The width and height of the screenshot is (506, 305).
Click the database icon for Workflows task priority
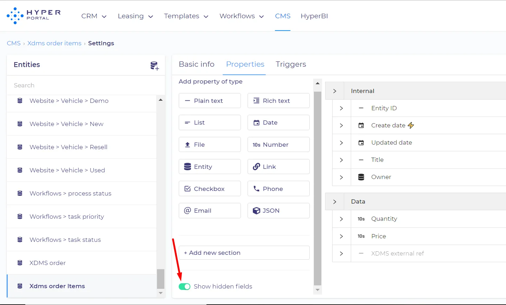(20, 217)
